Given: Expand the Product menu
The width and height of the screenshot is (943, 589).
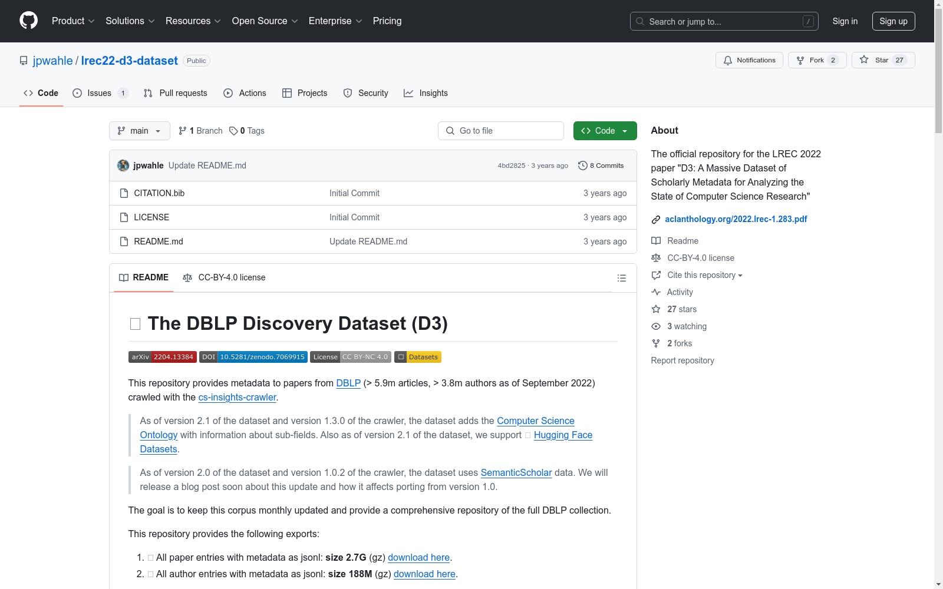Looking at the screenshot, I should [73, 21].
